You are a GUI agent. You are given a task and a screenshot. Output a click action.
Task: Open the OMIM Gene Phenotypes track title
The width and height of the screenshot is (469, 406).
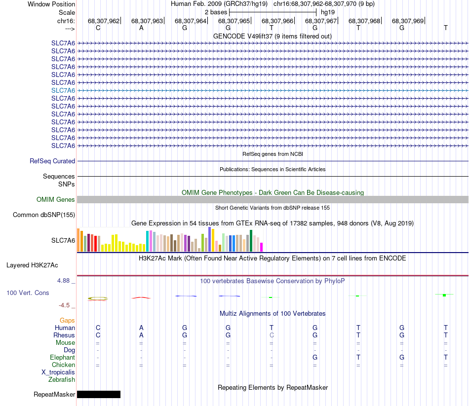(x=273, y=192)
